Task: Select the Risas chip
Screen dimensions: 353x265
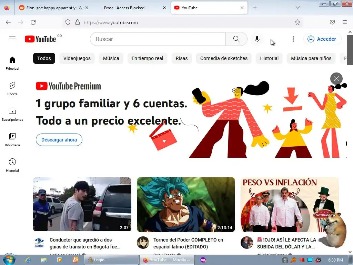Action: pos(182,58)
